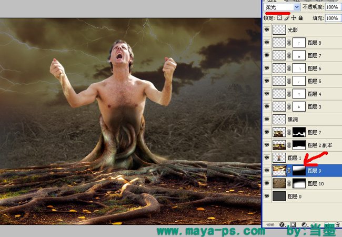Select 图层 0 dark gray thumbnail

pyautogui.click(x=279, y=196)
